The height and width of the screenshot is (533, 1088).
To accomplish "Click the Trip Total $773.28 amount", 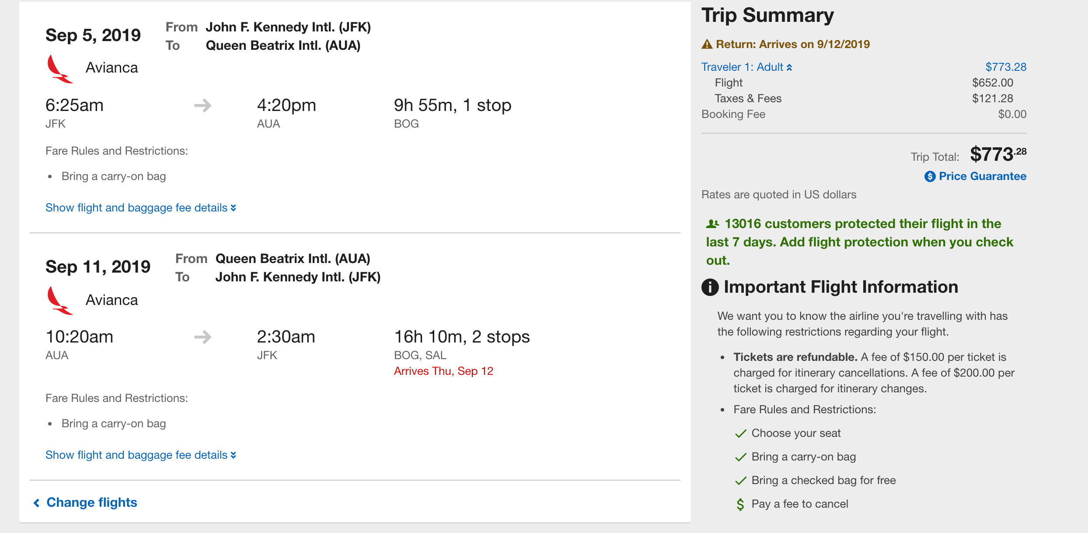I will [x=998, y=154].
